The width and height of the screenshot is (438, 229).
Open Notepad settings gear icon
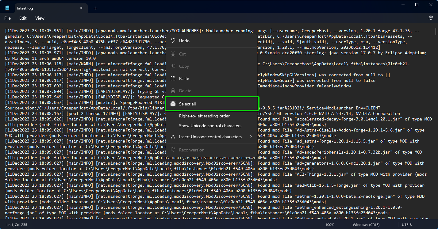tap(431, 18)
